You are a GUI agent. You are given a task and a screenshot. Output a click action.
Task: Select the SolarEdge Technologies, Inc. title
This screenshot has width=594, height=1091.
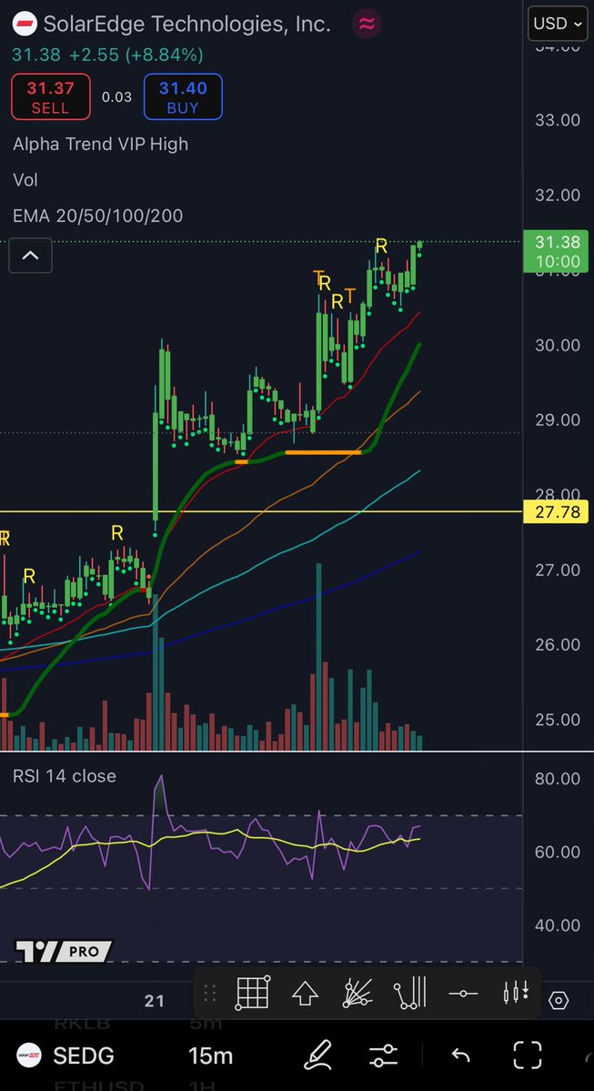pos(187,24)
